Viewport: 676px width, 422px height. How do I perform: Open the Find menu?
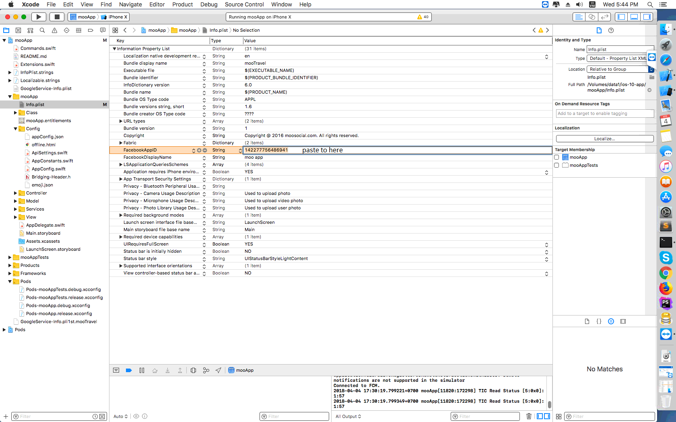[x=106, y=4]
